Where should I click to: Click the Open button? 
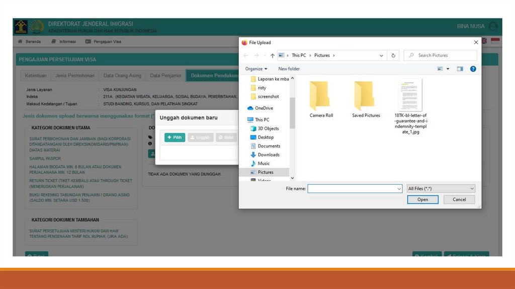(x=422, y=199)
